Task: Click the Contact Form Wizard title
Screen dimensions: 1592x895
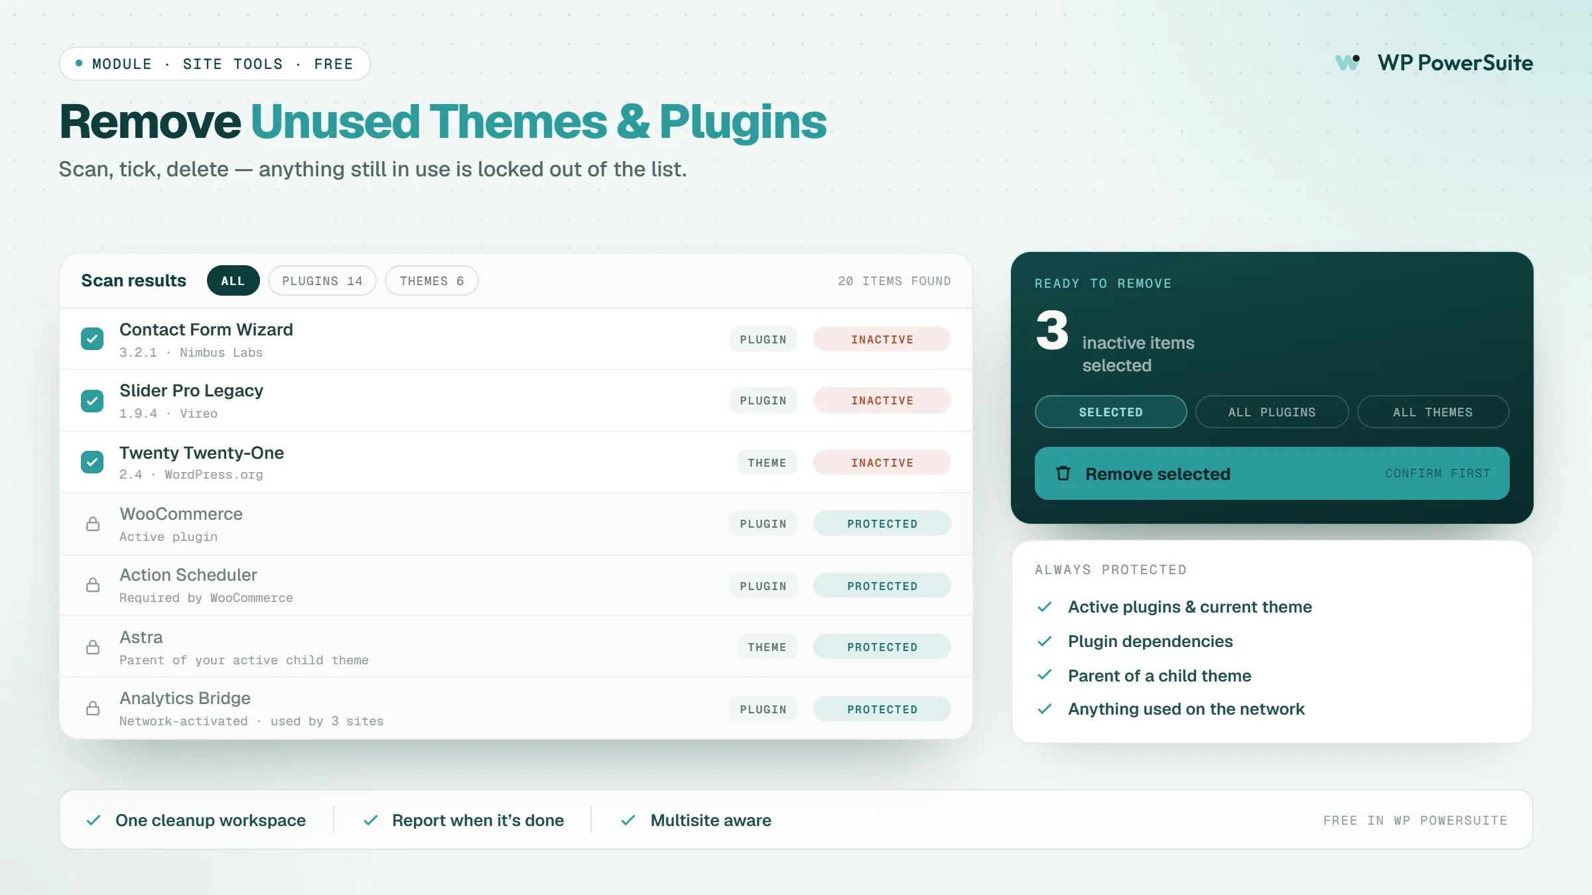Action: pos(206,329)
